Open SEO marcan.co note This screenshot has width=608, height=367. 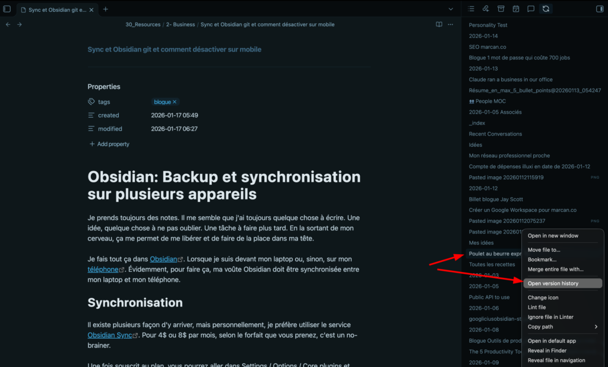[x=487, y=47]
